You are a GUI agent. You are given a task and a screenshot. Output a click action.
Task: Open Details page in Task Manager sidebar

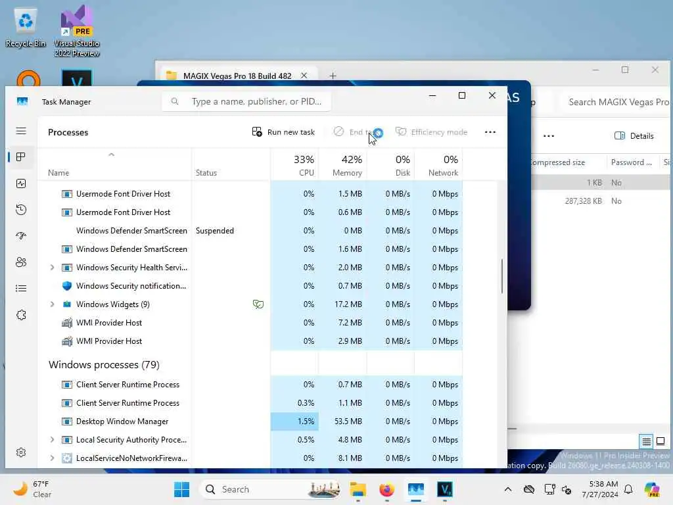(x=21, y=288)
